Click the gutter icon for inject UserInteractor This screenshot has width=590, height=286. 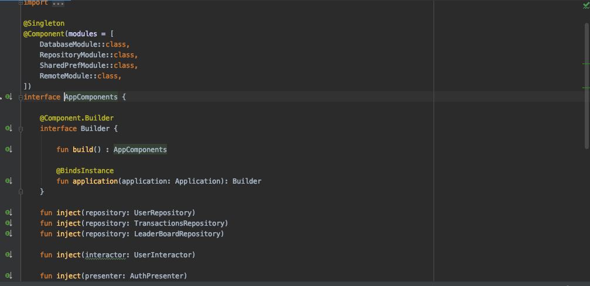pos(9,255)
